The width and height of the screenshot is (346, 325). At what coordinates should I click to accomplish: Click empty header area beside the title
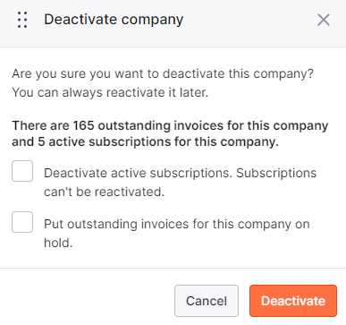click(249, 20)
